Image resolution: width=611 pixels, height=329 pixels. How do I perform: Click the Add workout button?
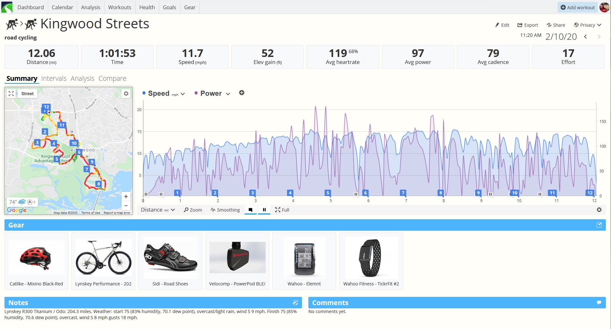pos(578,7)
